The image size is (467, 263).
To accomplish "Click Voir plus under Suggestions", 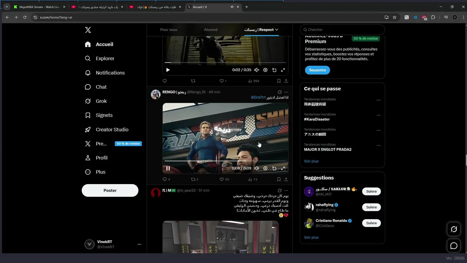I will [x=311, y=237].
